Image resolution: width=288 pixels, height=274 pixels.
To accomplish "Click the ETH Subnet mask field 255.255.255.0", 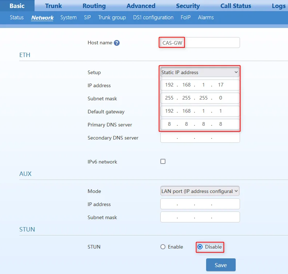I will coord(200,98).
